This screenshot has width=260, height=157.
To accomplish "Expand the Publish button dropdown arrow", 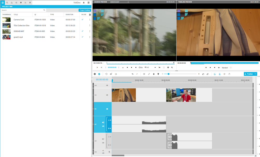I will coord(256,74).
